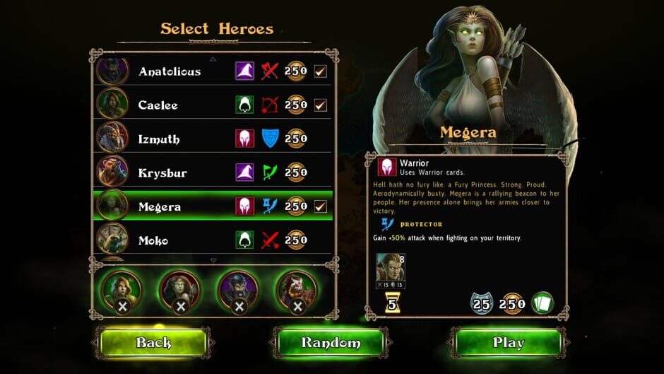Uncheck the Anatolious hero checkbox

[321, 71]
